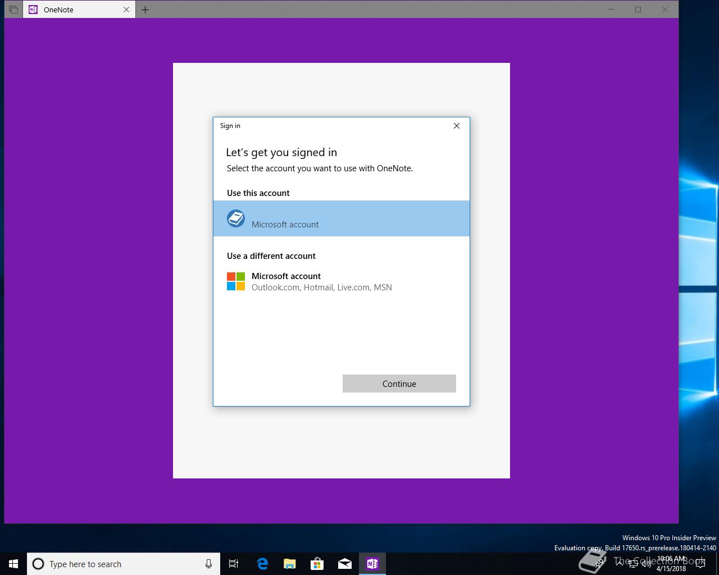Activate the Cortana microphone icon
Viewport: 719px width, 575px height.
(208, 564)
